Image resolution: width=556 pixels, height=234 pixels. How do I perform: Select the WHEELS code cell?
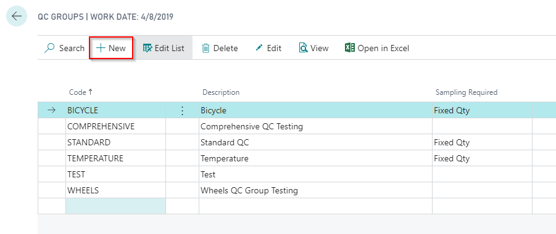pos(115,190)
